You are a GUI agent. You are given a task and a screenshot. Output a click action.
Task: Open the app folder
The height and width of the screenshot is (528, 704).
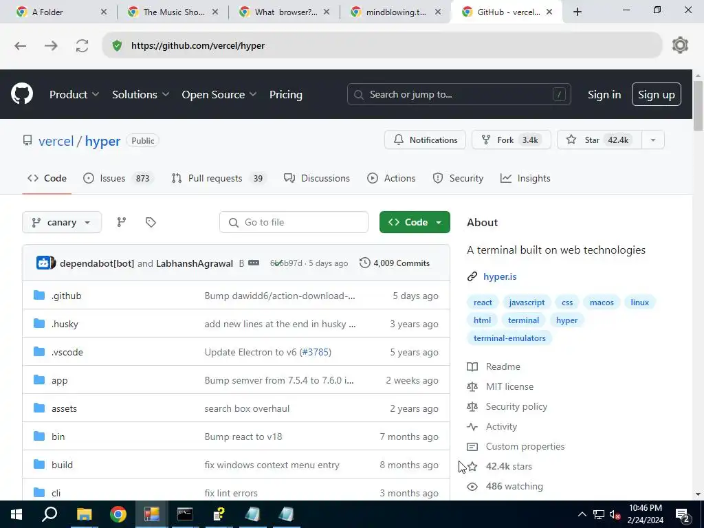click(59, 380)
